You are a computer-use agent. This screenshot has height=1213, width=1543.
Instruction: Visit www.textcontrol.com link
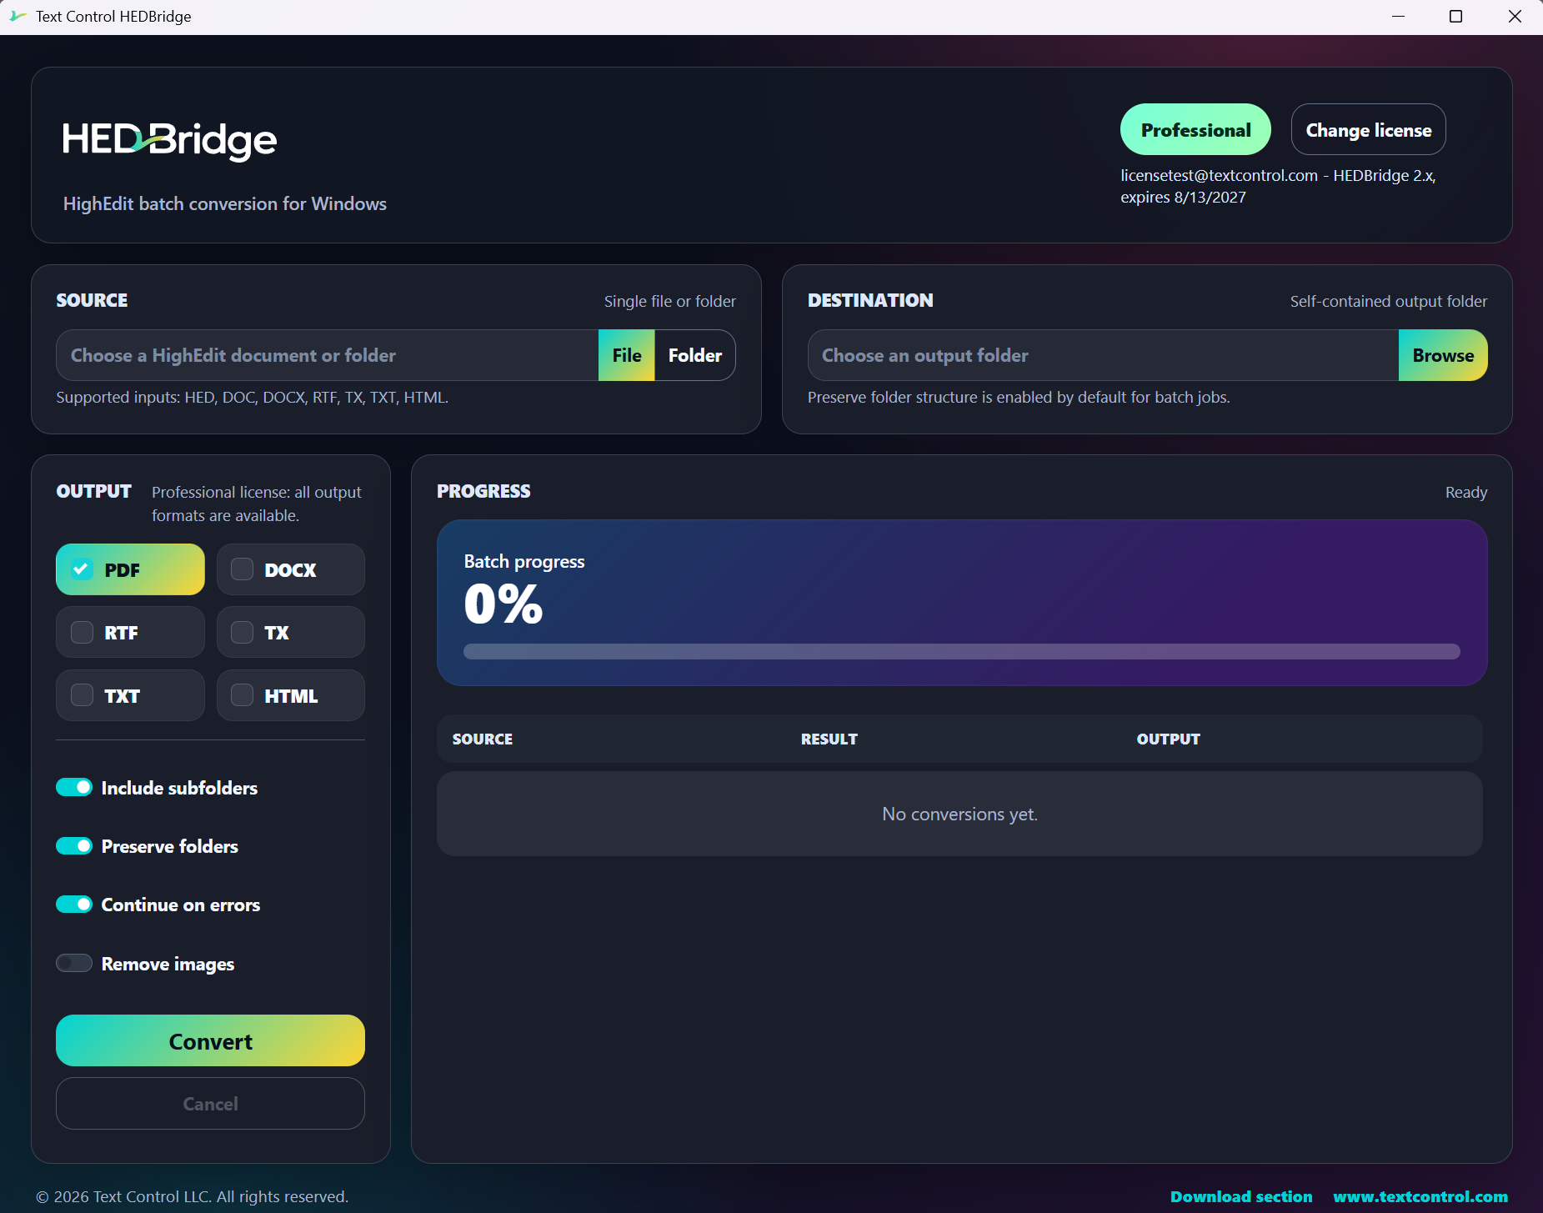tap(1420, 1197)
